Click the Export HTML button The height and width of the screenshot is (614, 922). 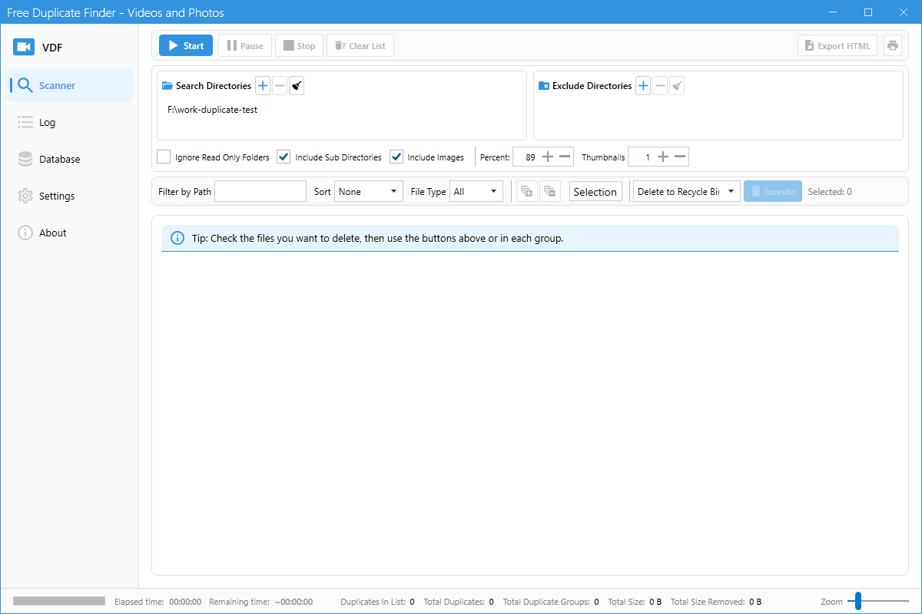tap(837, 45)
